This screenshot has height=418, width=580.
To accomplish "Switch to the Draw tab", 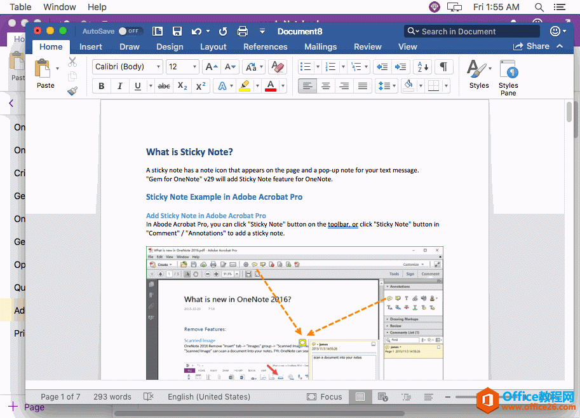I will click(x=130, y=46).
